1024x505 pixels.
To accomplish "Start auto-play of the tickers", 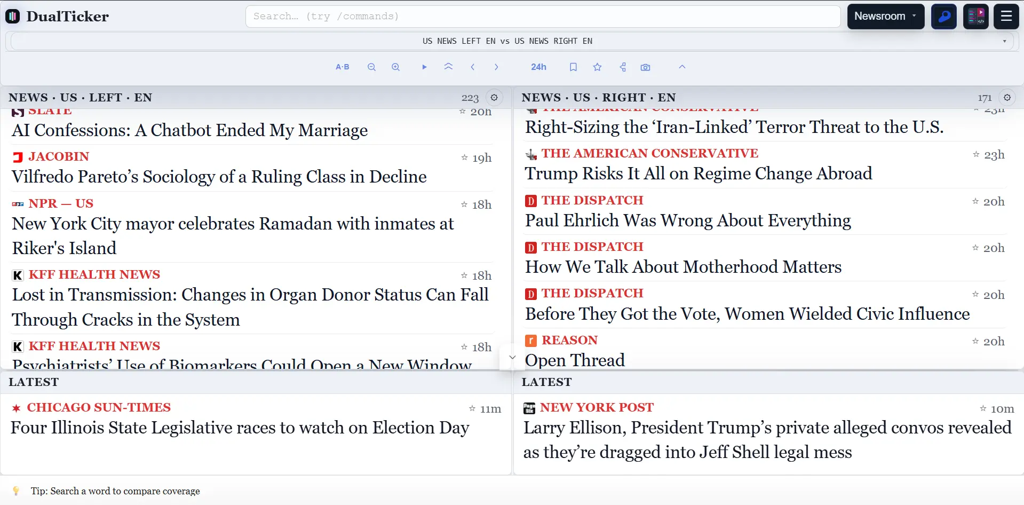I will [x=424, y=67].
